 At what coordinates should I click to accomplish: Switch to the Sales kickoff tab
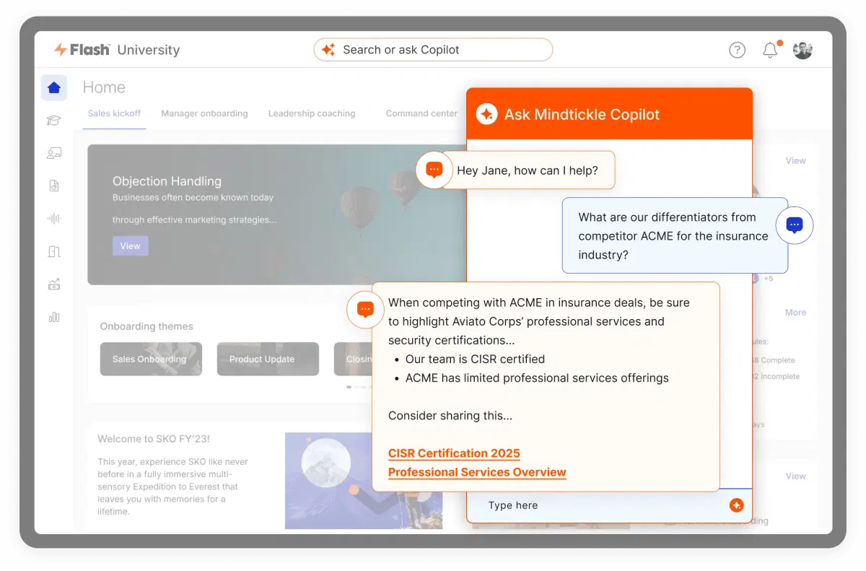(114, 113)
